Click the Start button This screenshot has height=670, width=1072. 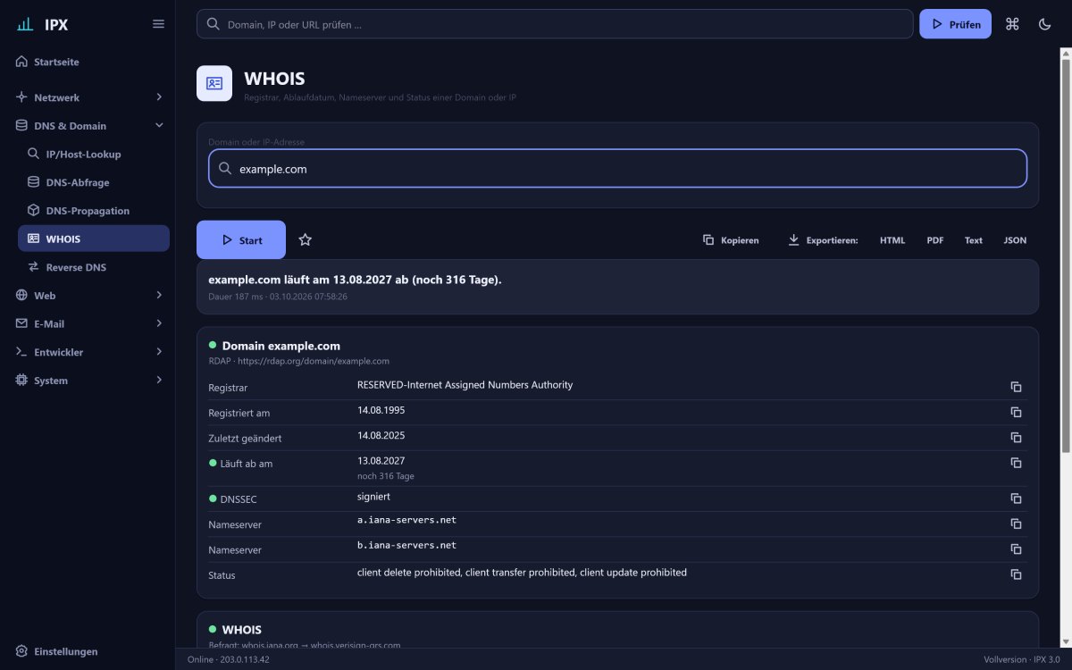coord(241,239)
